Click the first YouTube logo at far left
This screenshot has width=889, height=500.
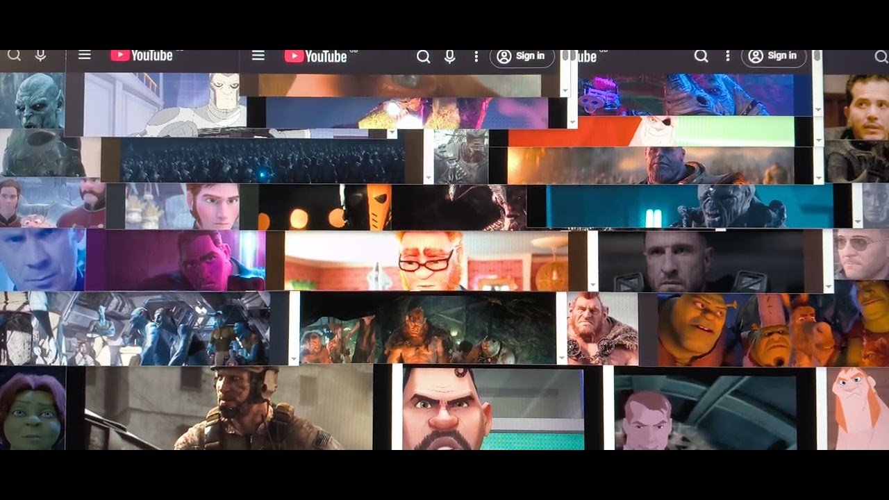click(x=142, y=56)
